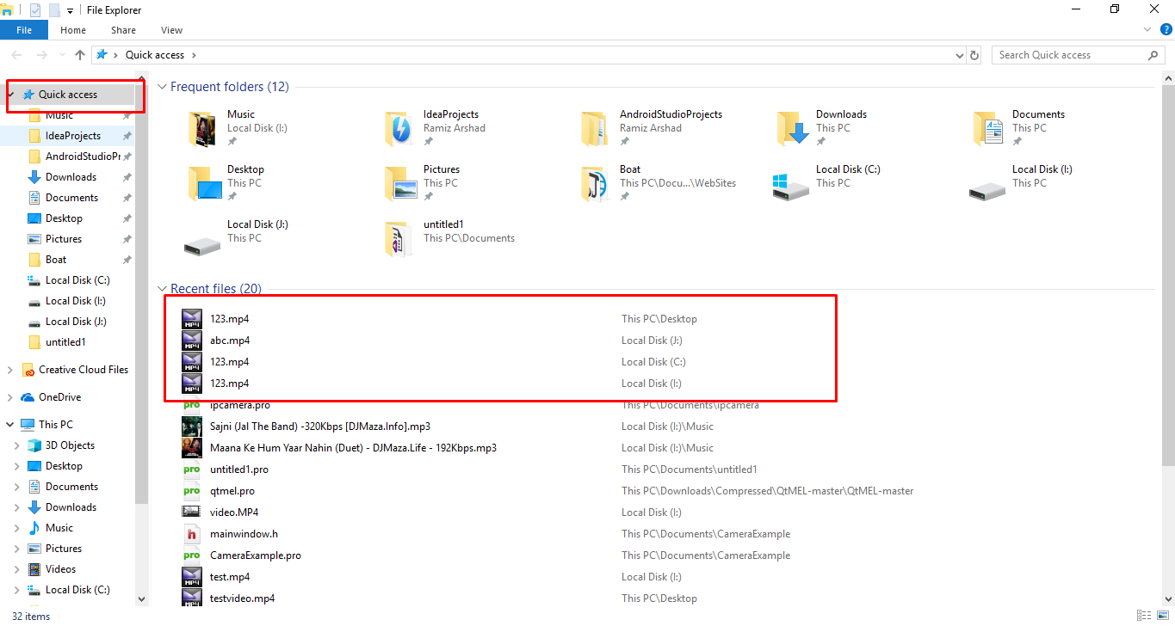Open the OneDrive cloud item in sidebar

59,397
